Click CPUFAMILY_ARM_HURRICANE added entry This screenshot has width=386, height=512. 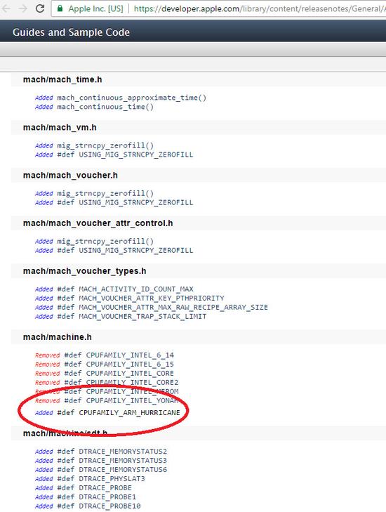pos(129,412)
